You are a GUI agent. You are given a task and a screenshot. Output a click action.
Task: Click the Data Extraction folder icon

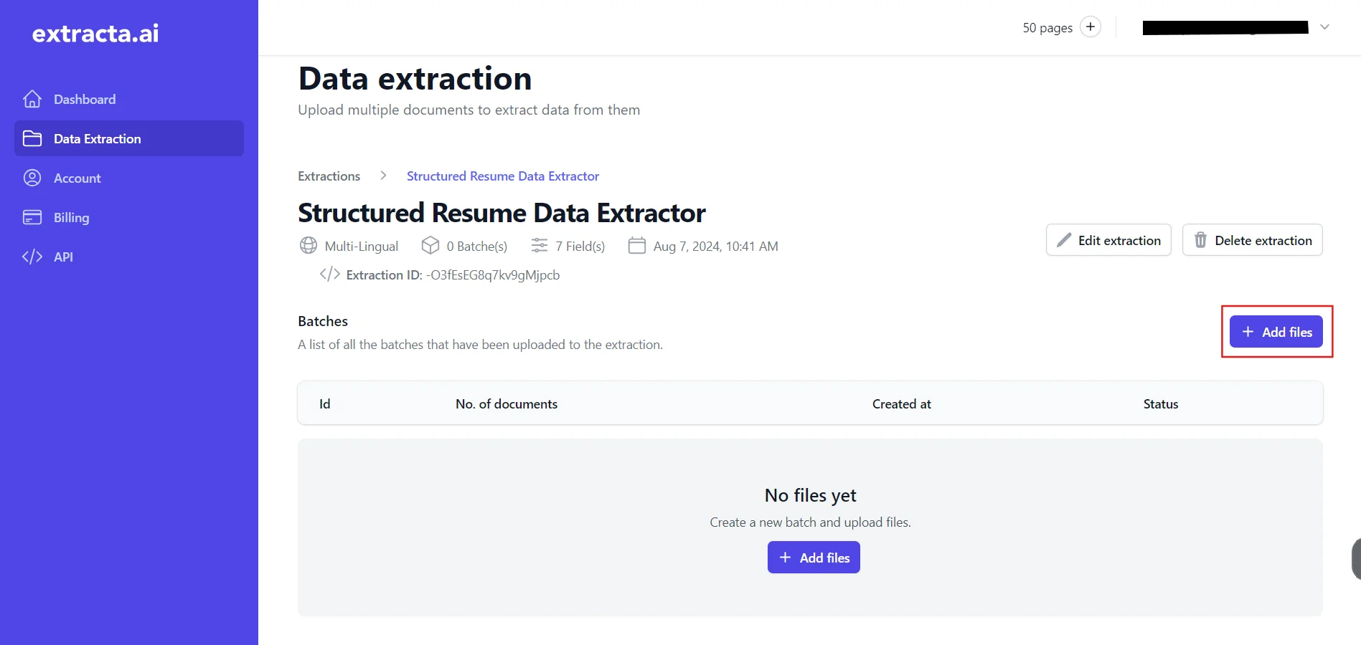point(32,138)
